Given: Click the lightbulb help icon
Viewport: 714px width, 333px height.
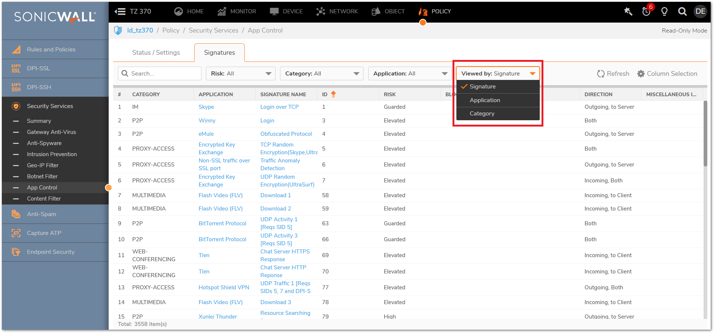Looking at the screenshot, I should [x=664, y=11].
